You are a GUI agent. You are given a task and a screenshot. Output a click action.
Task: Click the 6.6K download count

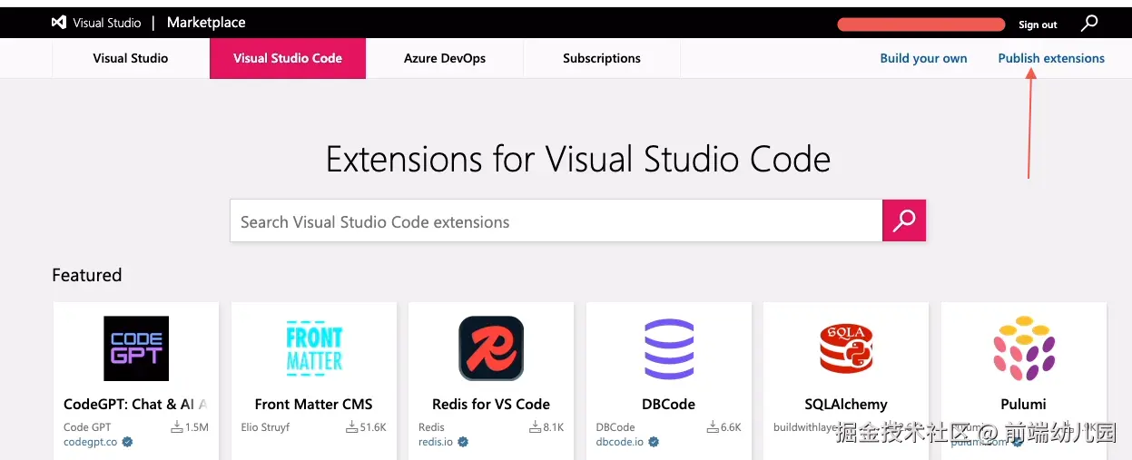point(731,427)
